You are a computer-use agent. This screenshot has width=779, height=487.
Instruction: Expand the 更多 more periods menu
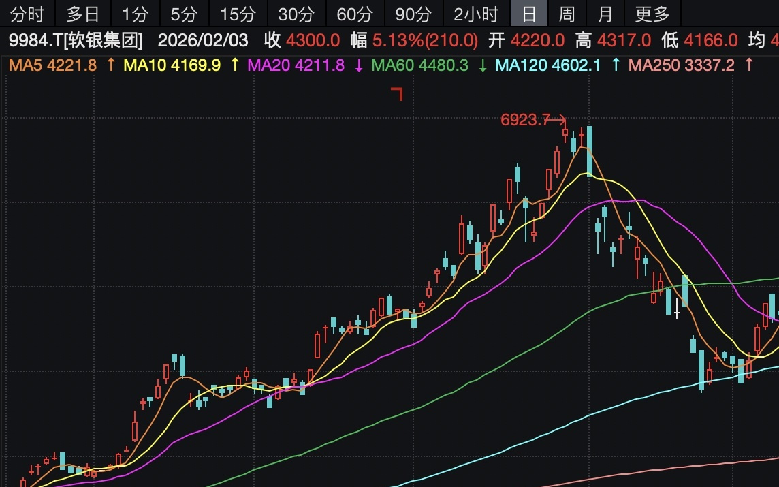tap(652, 14)
